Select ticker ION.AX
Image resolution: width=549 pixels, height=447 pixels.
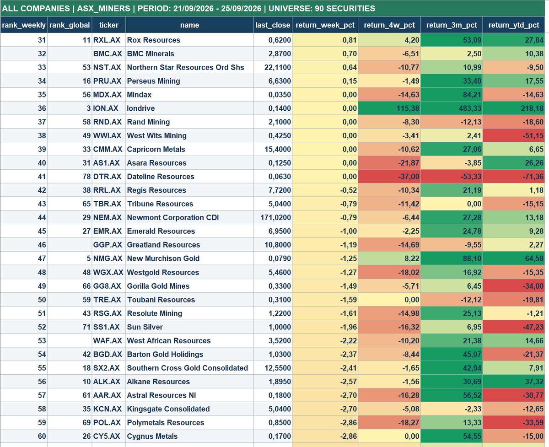(108, 108)
